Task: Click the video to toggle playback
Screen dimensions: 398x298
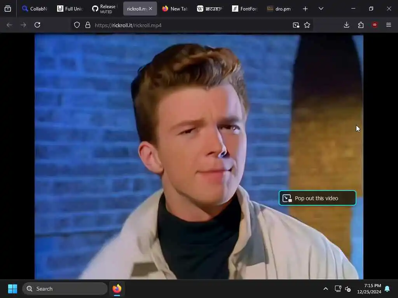Action: pyautogui.click(x=199, y=157)
